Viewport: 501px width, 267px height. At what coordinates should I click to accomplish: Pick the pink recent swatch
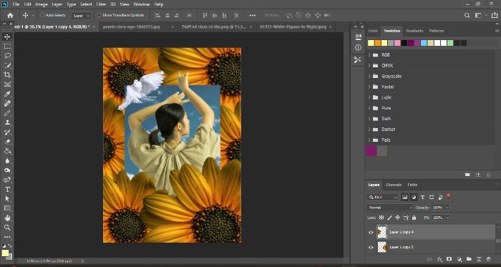(397, 43)
